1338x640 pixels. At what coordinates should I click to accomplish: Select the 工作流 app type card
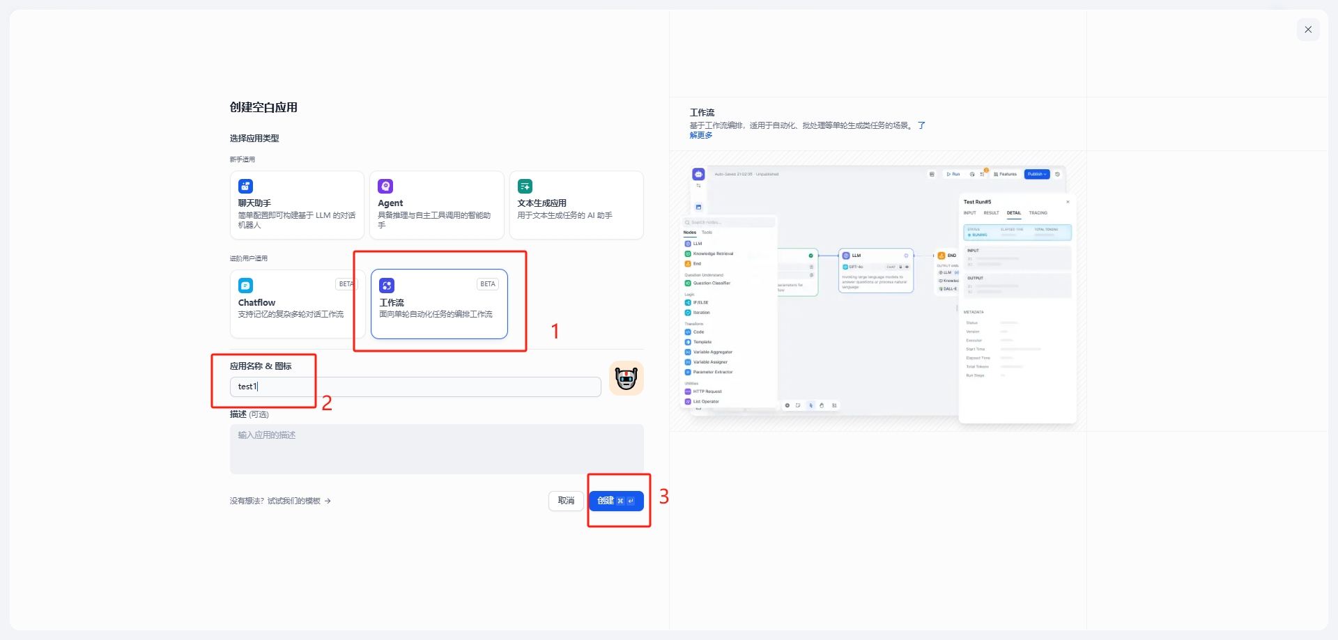[x=439, y=304]
